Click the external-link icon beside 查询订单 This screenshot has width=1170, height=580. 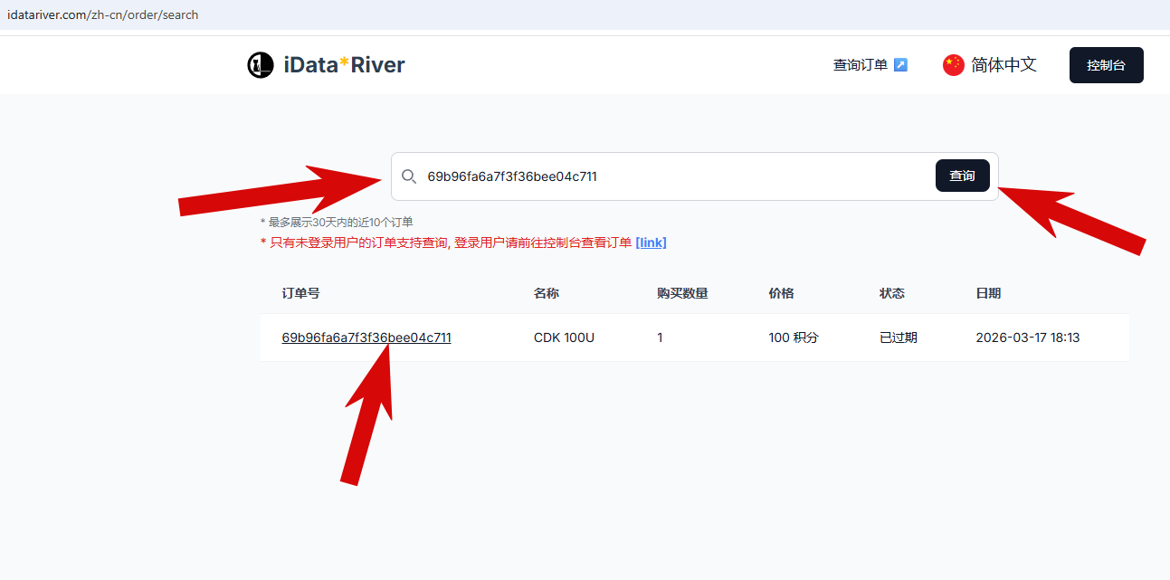(900, 65)
